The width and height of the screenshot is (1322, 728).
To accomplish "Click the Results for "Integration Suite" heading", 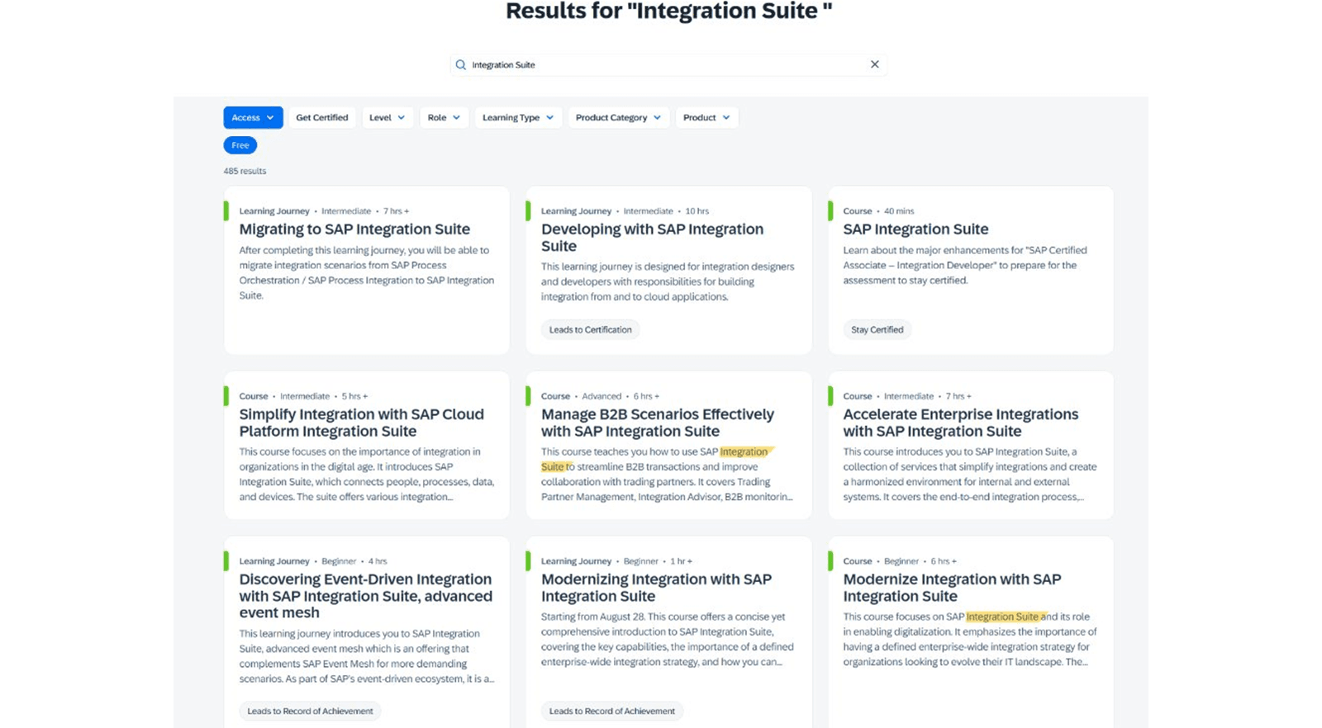I will pos(668,11).
